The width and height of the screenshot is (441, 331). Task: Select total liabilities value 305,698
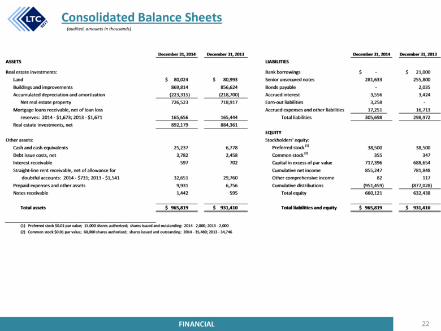[374, 117]
